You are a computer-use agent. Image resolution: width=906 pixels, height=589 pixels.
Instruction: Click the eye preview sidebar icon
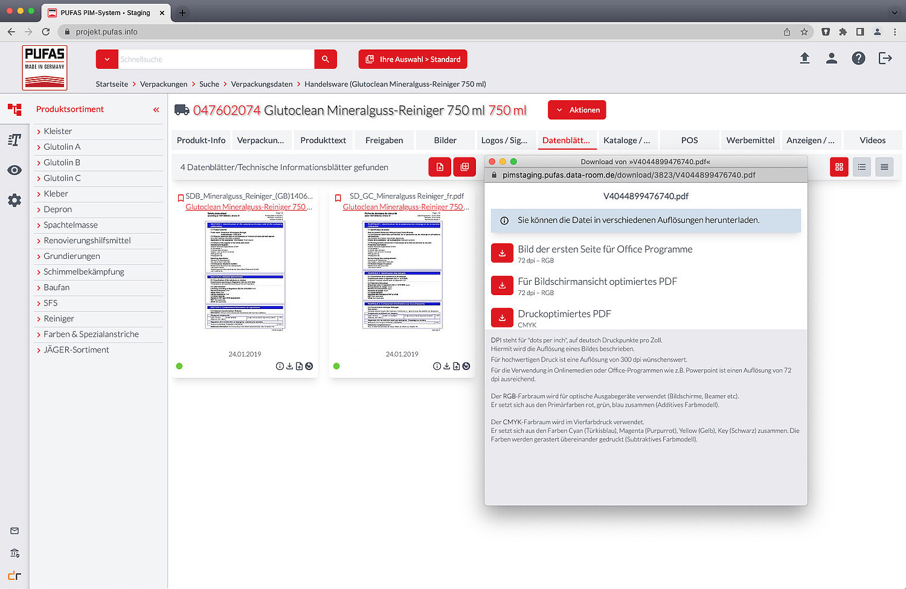(14, 170)
